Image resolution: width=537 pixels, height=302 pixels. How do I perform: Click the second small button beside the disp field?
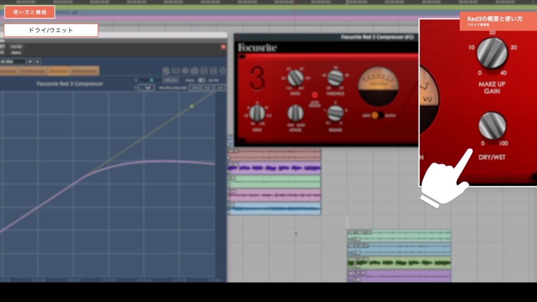pyautogui.click(x=37, y=62)
